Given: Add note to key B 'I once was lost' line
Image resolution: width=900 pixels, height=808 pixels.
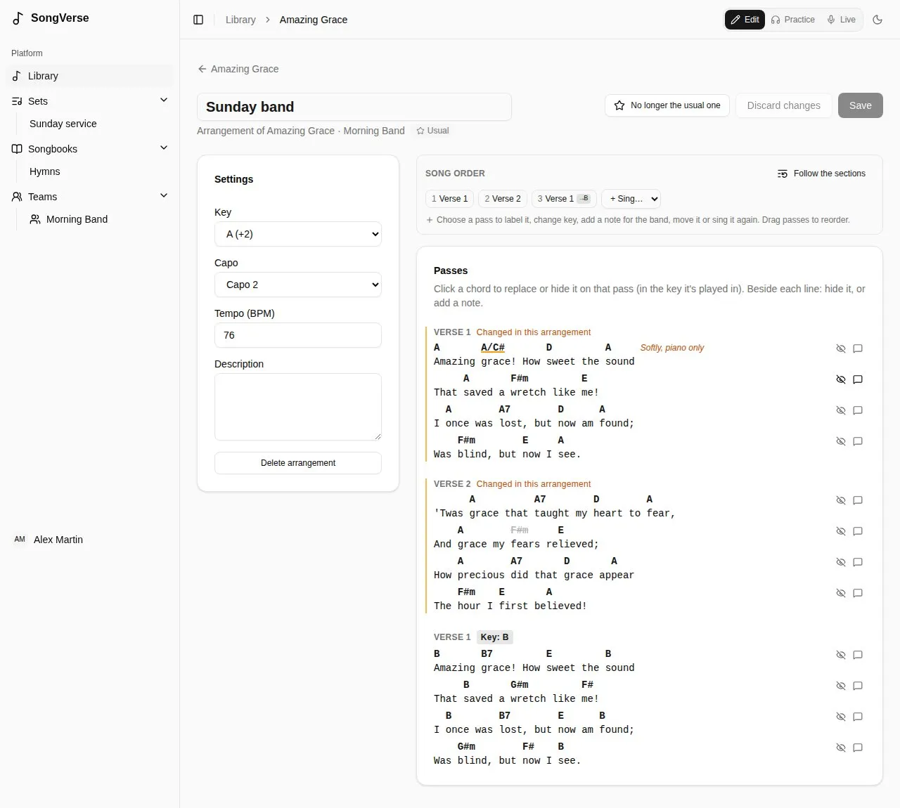Looking at the screenshot, I should click(858, 717).
